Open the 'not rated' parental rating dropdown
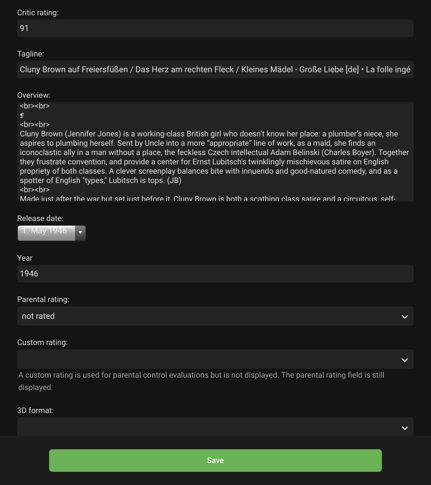This screenshot has width=431, height=485. pyautogui.click(x=215, y=316)
